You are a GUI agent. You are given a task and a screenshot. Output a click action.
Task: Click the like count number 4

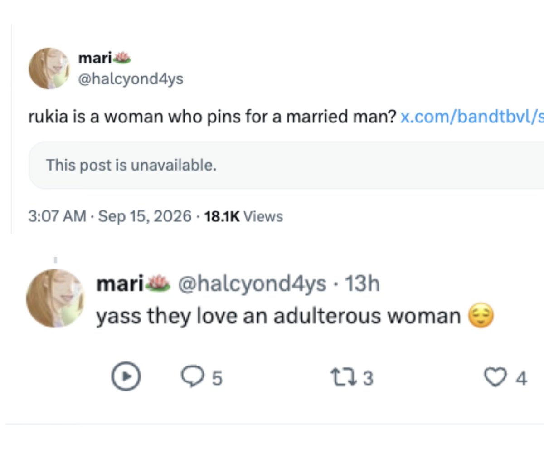point(521,378)
